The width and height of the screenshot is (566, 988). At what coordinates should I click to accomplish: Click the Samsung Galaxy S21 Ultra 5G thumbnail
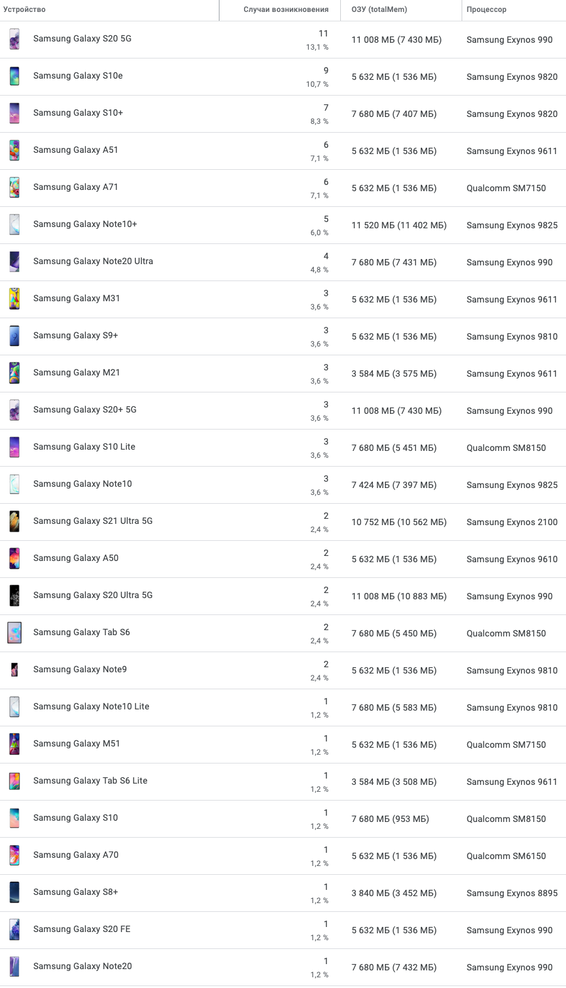click(14, 521)
